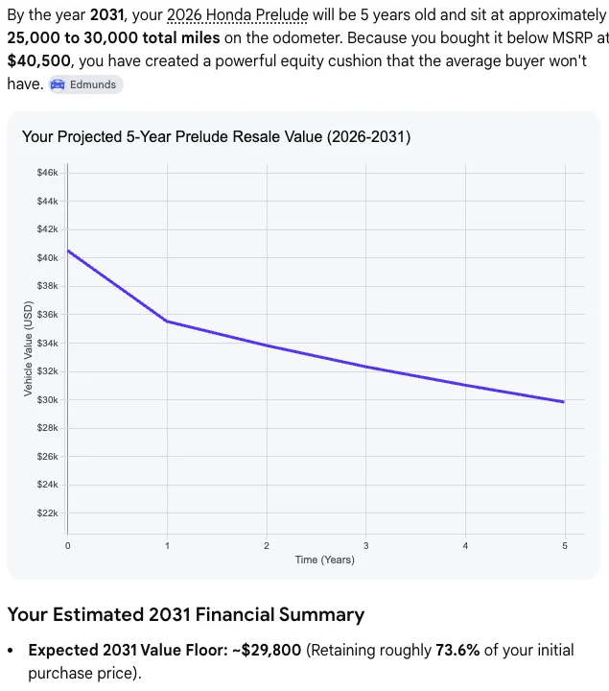
Task: Click the line where it crosses year 4
Action: click(465, 385)
